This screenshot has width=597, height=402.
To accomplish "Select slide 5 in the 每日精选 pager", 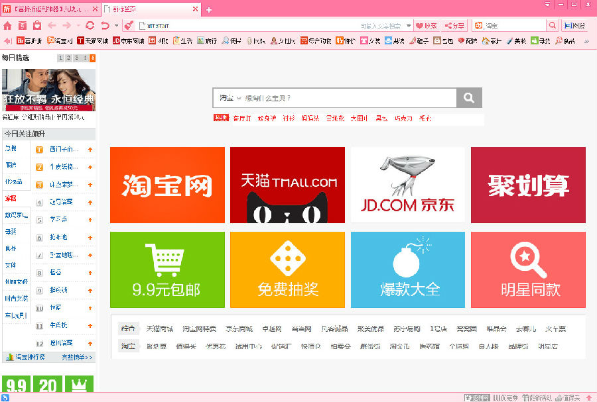I will [92, 58].
